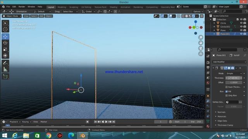This screenshot has height=139, width=248.
Task: Open Global transform orientation dropdown
Action: coord(88,12)
